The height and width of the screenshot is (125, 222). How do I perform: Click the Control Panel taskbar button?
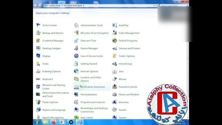click(79, 122)
